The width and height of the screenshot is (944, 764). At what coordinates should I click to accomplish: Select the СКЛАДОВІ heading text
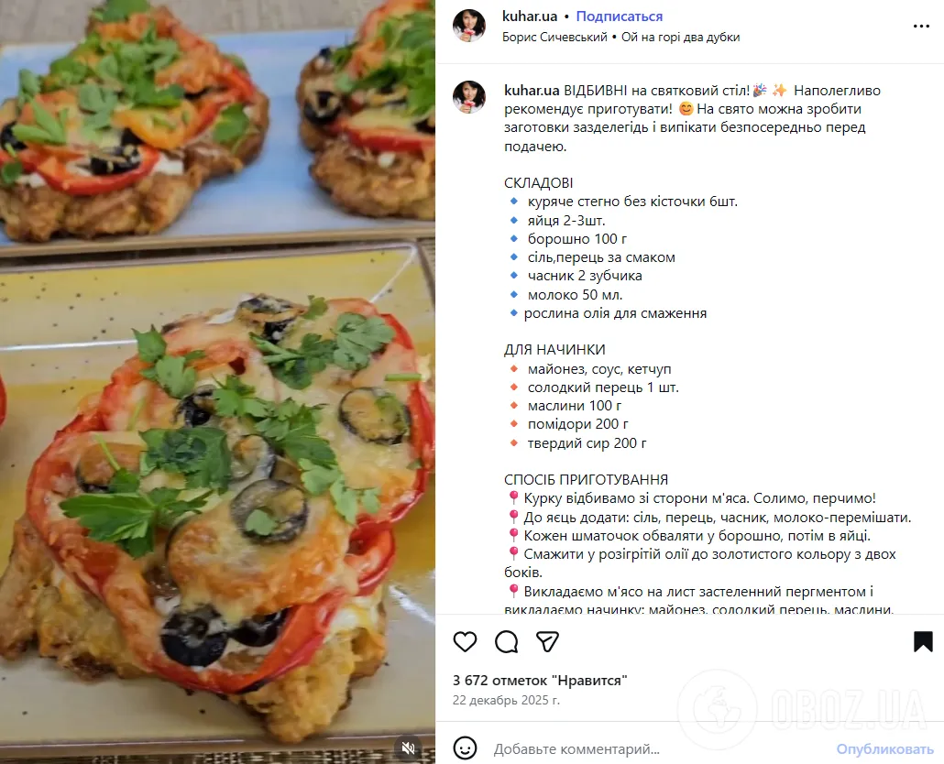click(x=538, y=183)
